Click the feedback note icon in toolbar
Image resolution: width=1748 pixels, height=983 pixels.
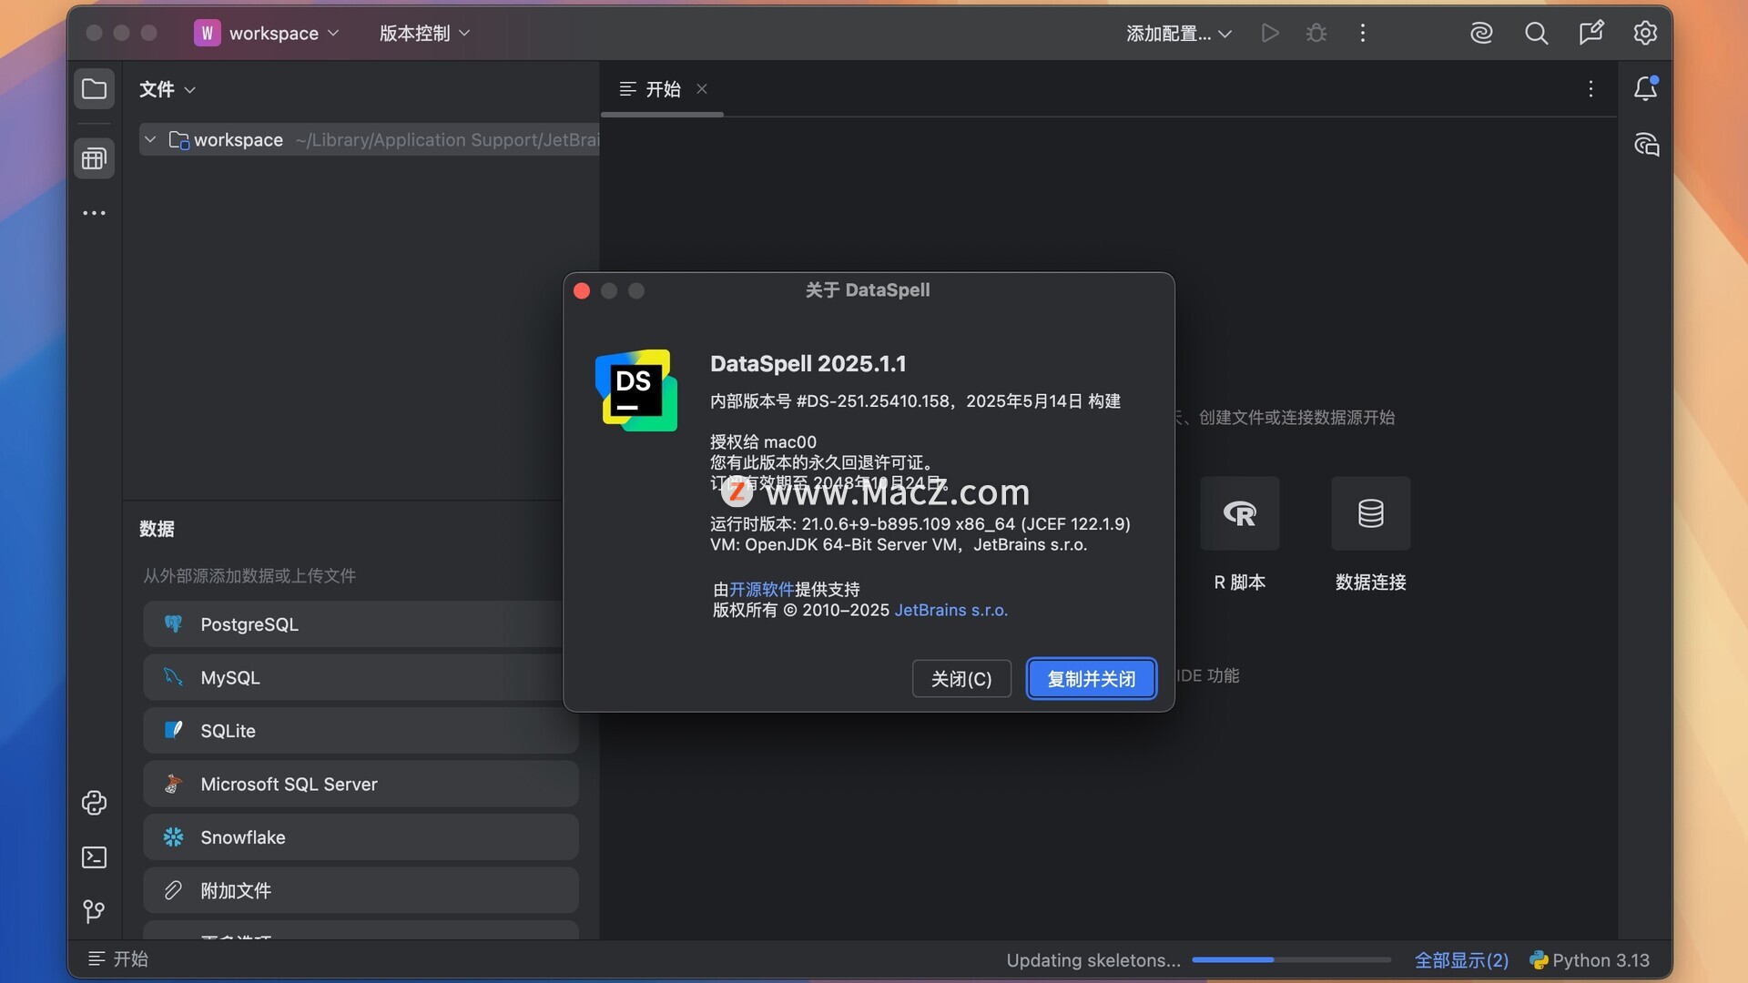tap(1590, 34)
